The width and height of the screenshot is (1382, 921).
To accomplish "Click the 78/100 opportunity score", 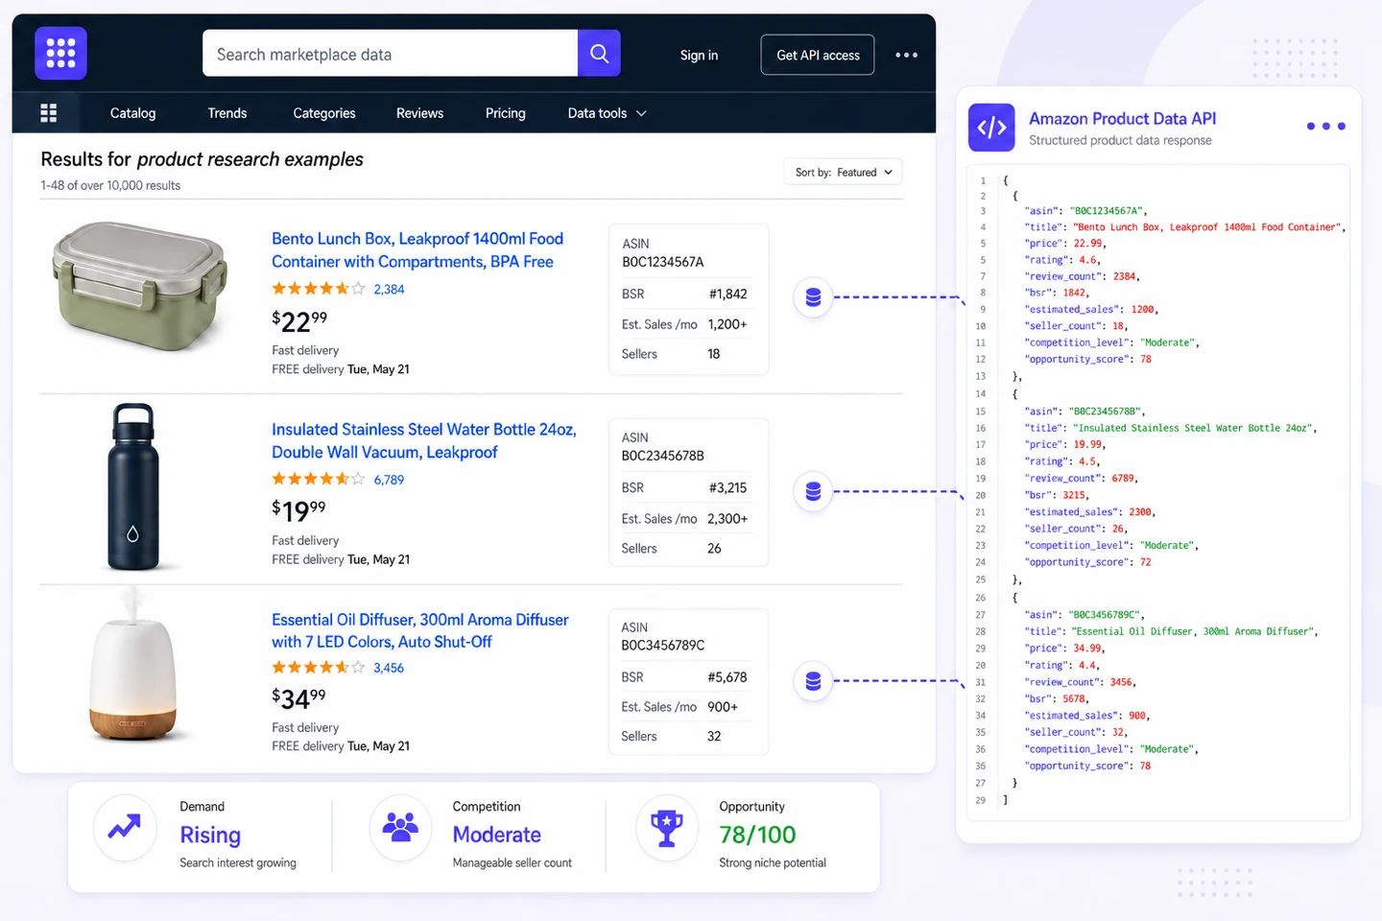I will pyautogui.click(x=757, y=835).
